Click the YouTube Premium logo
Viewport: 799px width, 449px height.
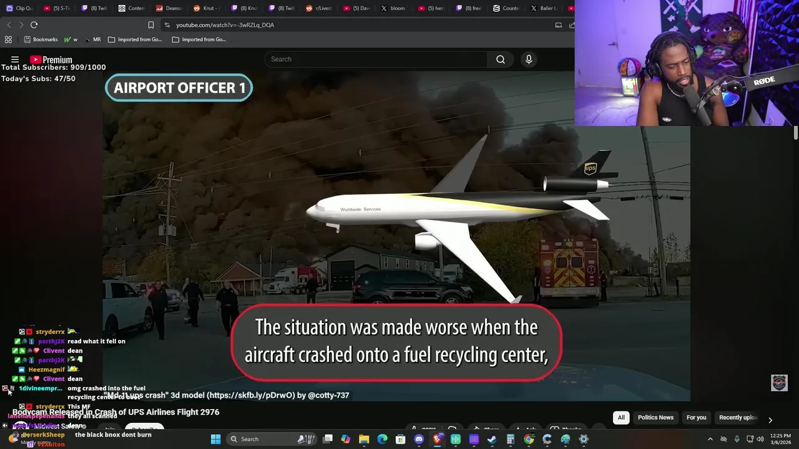tap(51, 60)
